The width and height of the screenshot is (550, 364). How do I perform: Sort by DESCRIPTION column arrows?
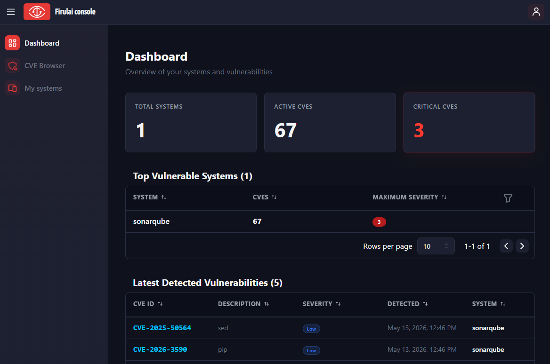point(266,304)
